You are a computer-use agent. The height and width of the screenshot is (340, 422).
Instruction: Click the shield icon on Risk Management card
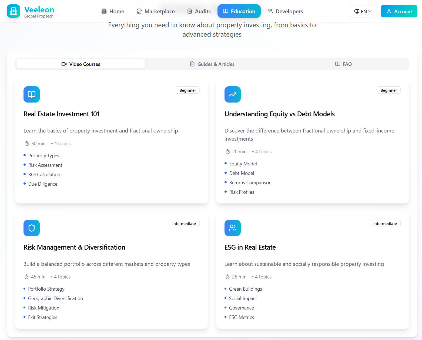pos(32,228)
